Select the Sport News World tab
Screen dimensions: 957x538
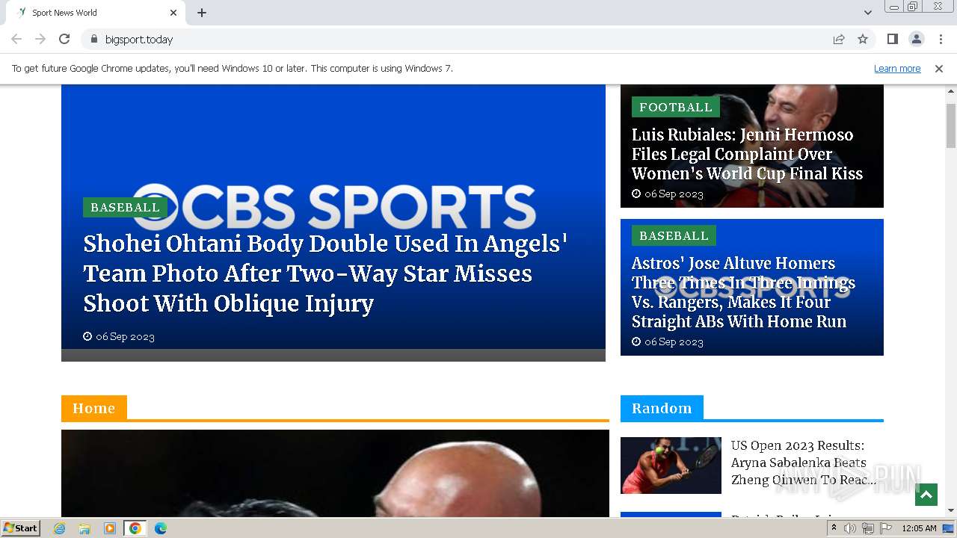click(x=96, y=13)
